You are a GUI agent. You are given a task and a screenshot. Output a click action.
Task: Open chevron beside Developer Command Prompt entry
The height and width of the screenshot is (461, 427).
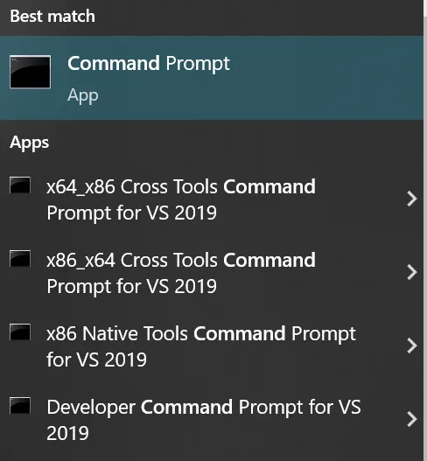(412, 419)
